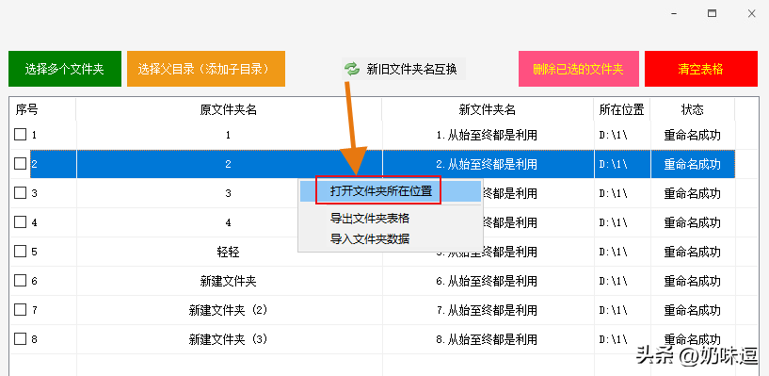Viewport: 769px width, 376px height.
Task: Tick the checkbox for row 5
Action: (20, 252)
